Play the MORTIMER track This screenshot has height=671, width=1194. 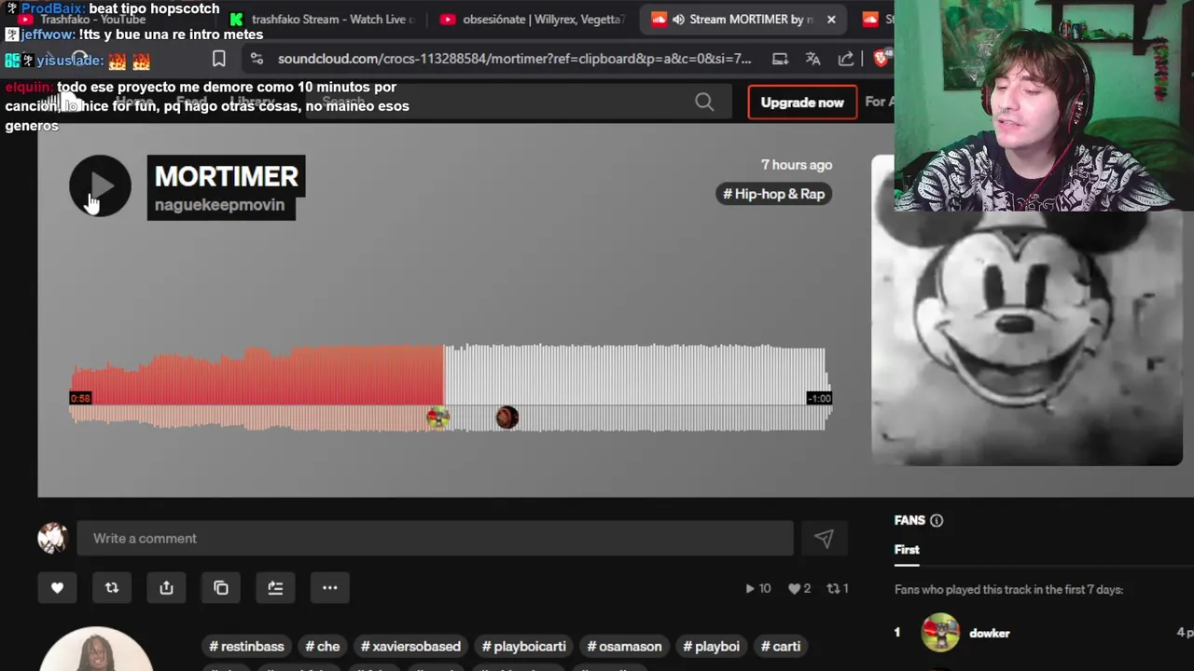coord(100,185)
